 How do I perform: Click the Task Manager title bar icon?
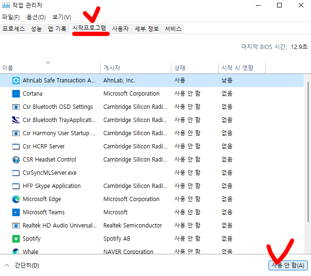(6, 5)
